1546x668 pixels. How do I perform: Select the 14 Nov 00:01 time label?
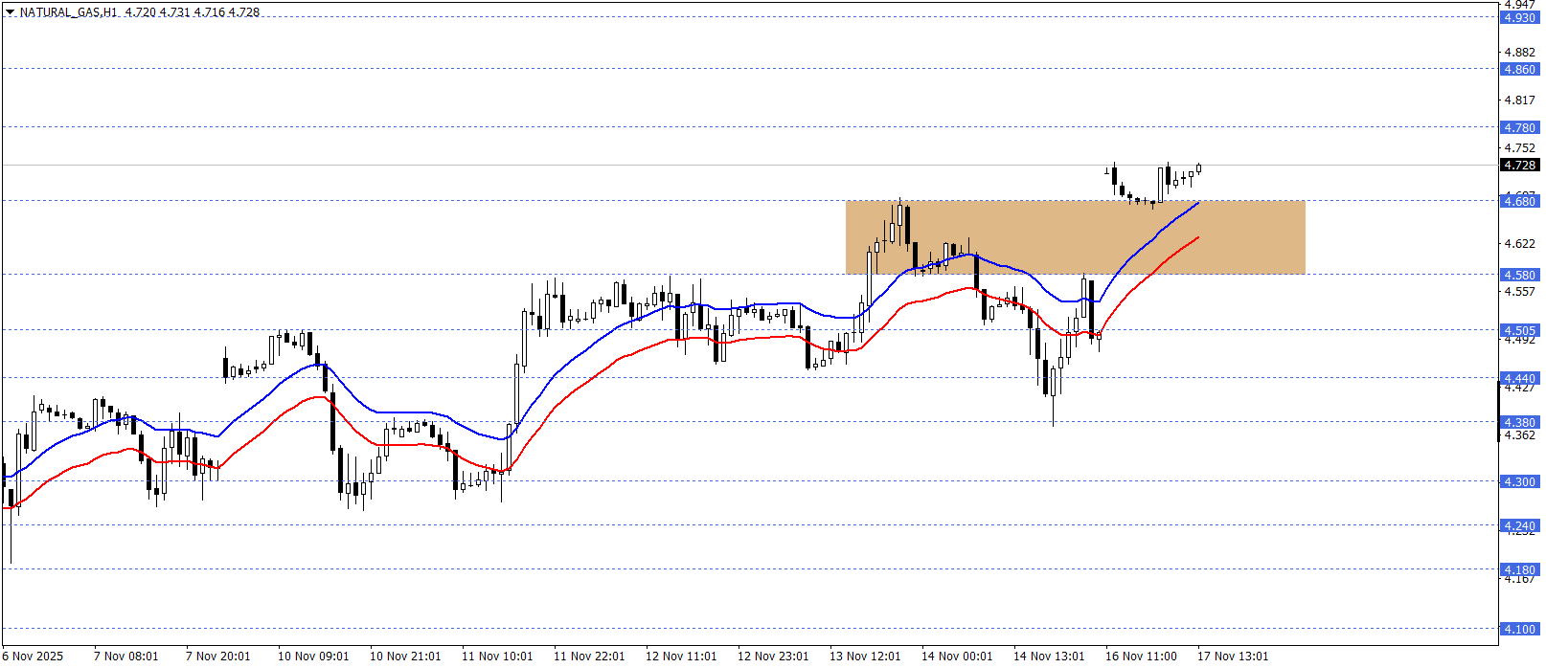tap(957, 657)
